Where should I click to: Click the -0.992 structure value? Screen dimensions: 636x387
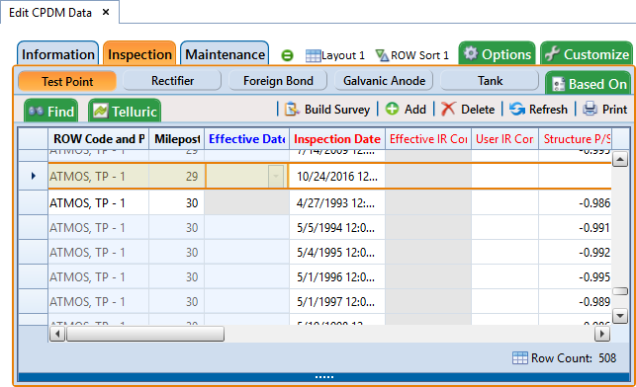click(594, 252)
